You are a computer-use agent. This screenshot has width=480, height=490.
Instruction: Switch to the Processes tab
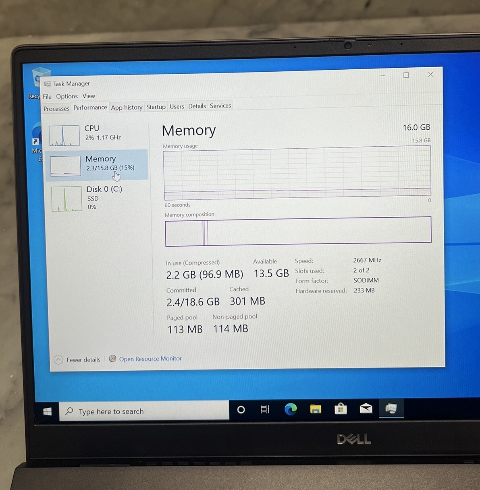tap(56, 109)
